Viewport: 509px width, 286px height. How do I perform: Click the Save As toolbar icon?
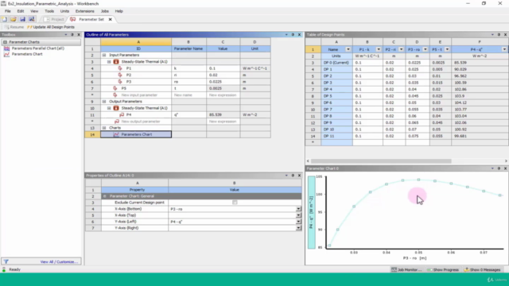[x=32, y=19]
